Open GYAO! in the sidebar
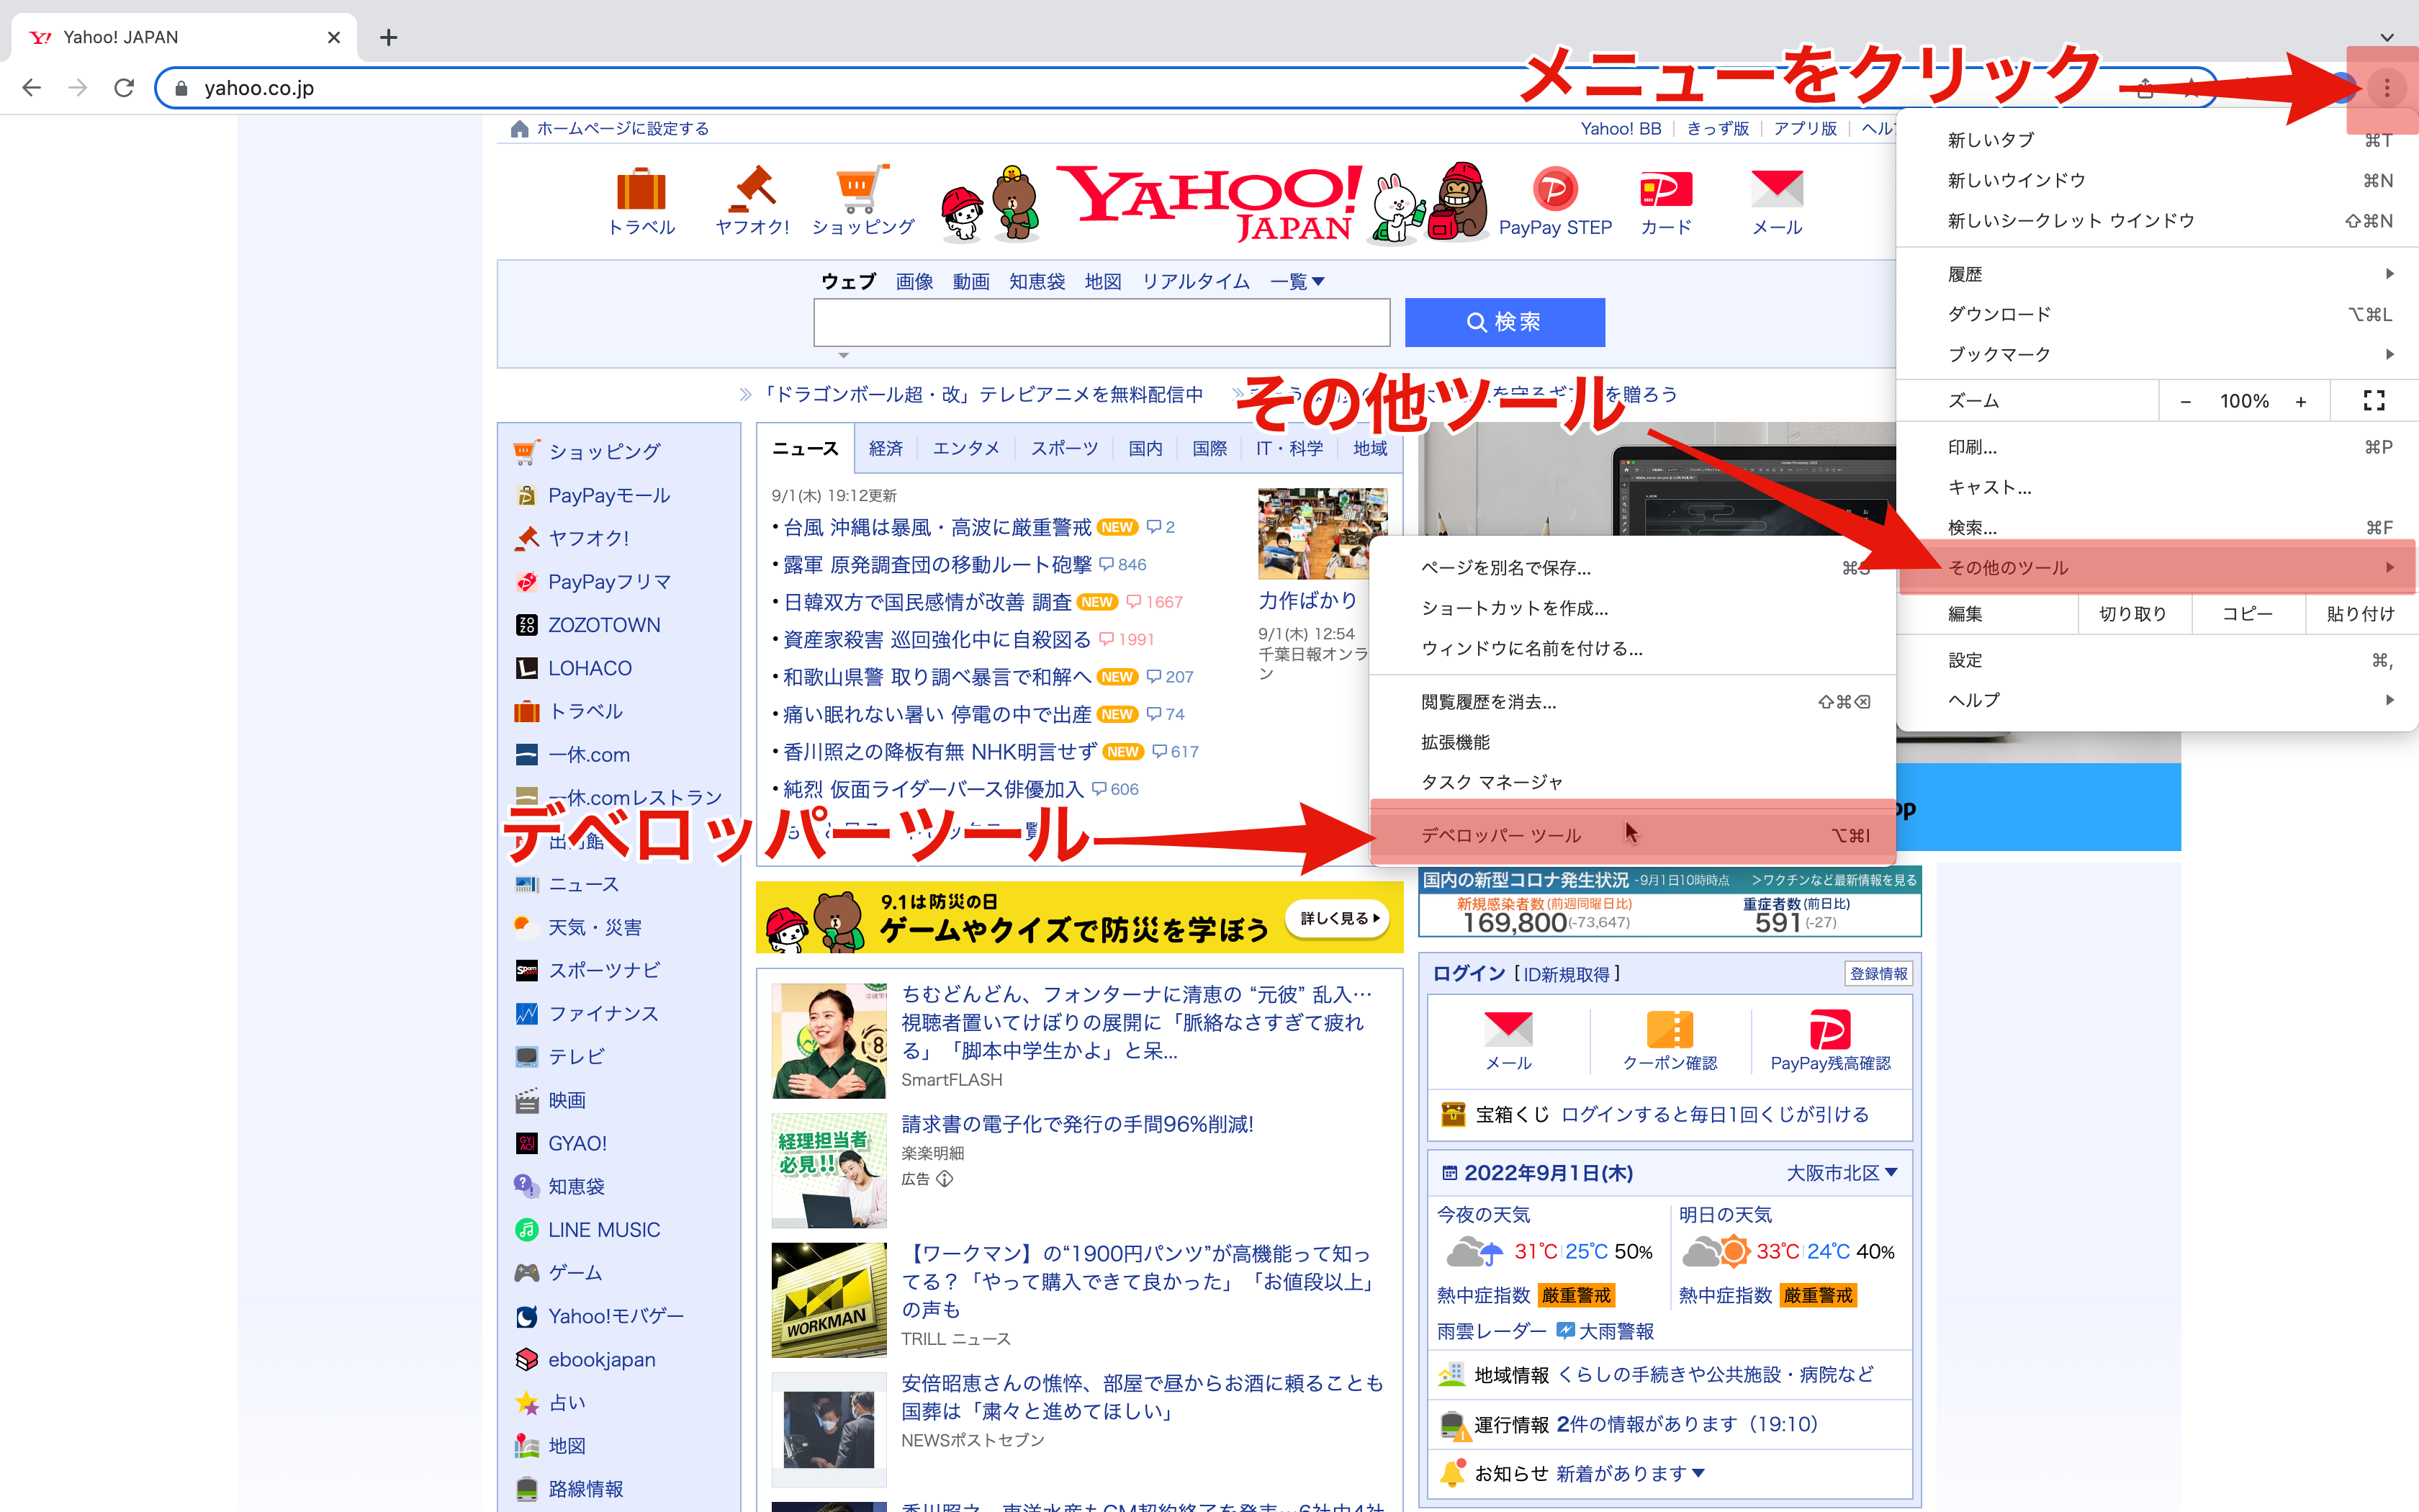The height and width of the screenshot is (1512, 2419). point(577,1143)
